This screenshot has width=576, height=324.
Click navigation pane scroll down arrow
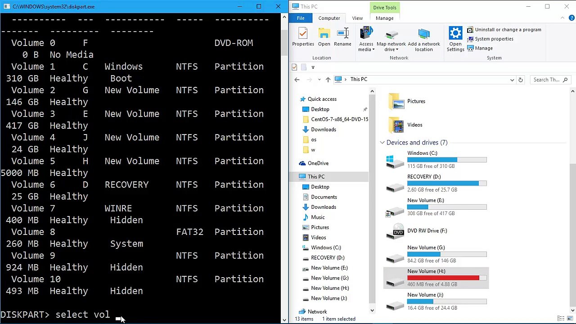click(x=372, y=310)
